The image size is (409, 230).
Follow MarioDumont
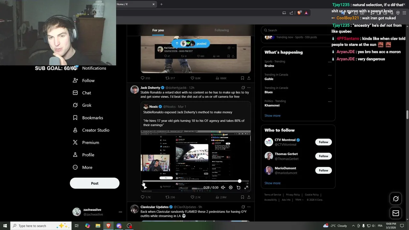pyautogui.click(x=323, y=171)
